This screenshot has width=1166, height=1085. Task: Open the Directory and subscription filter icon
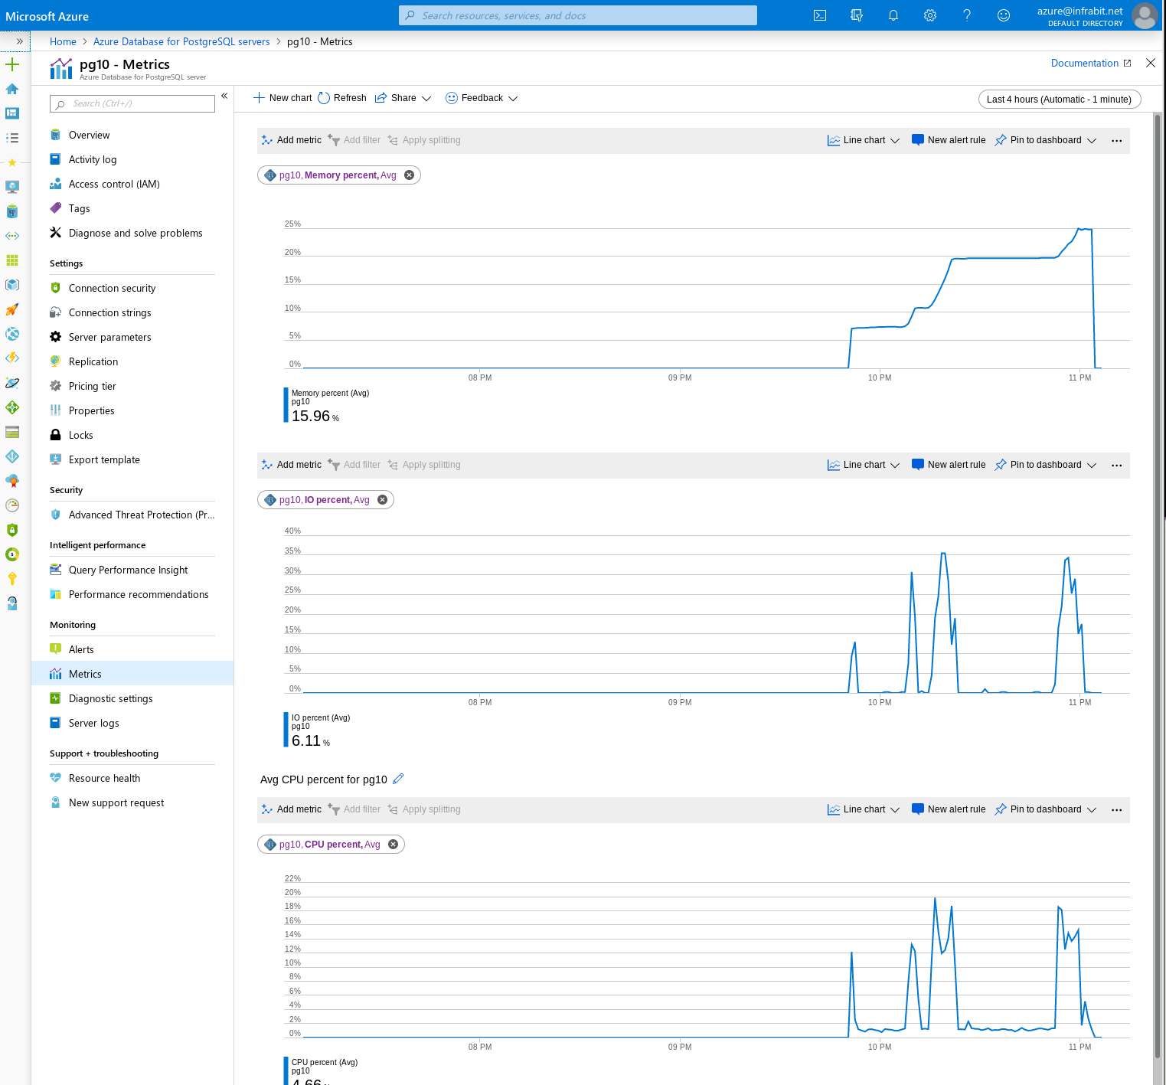tap(856, 15)
